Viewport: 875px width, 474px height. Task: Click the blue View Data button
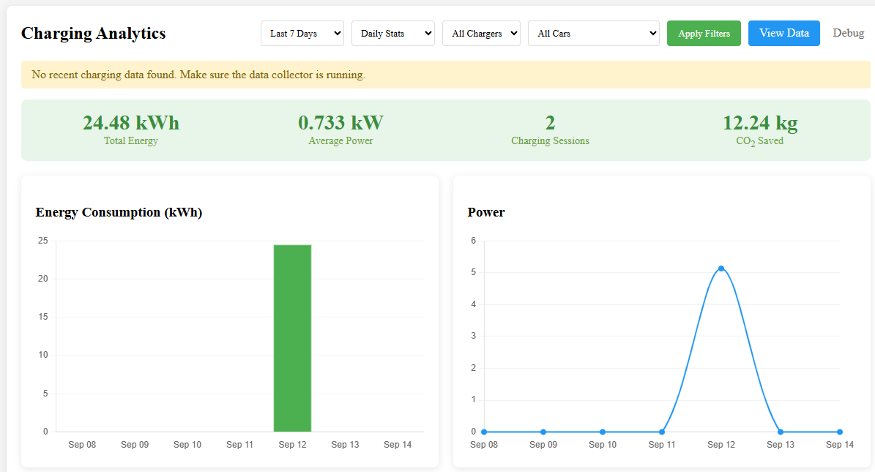pyautogui.click(x=783, y=34)
